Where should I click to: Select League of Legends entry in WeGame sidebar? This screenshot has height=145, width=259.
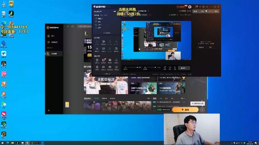coord(54,53)
